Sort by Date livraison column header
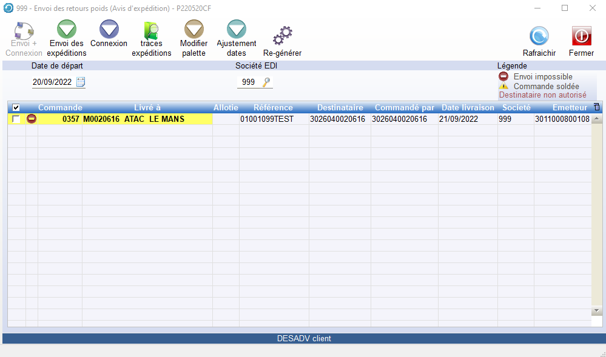 pos(468,108)
